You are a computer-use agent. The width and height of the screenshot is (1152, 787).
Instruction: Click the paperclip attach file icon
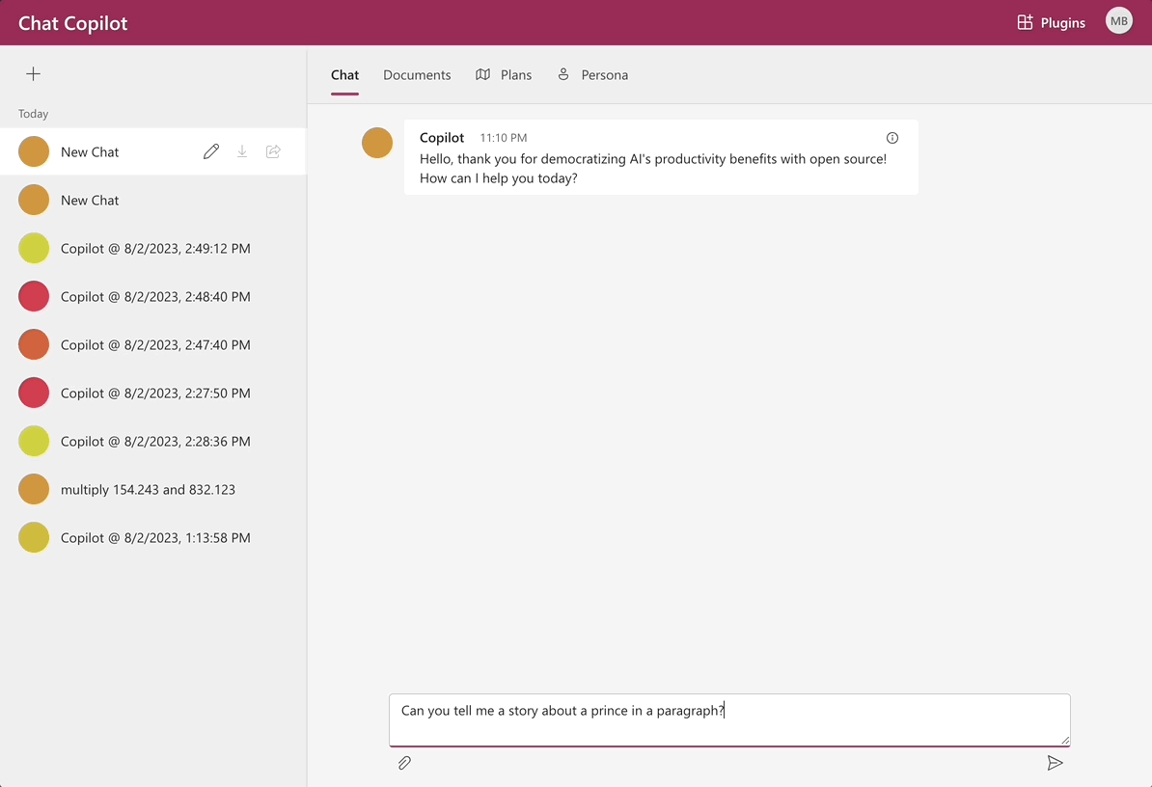[405, 763]
